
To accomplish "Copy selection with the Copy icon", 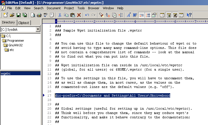I will 66,15.
